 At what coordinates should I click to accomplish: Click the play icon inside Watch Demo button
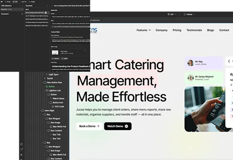[126, 126]
